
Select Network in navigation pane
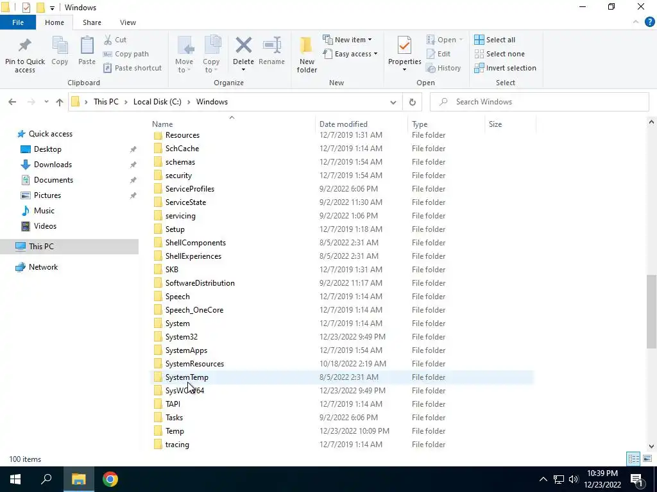tap(43, 267)
